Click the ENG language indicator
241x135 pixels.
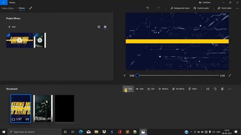click(218, 132)
